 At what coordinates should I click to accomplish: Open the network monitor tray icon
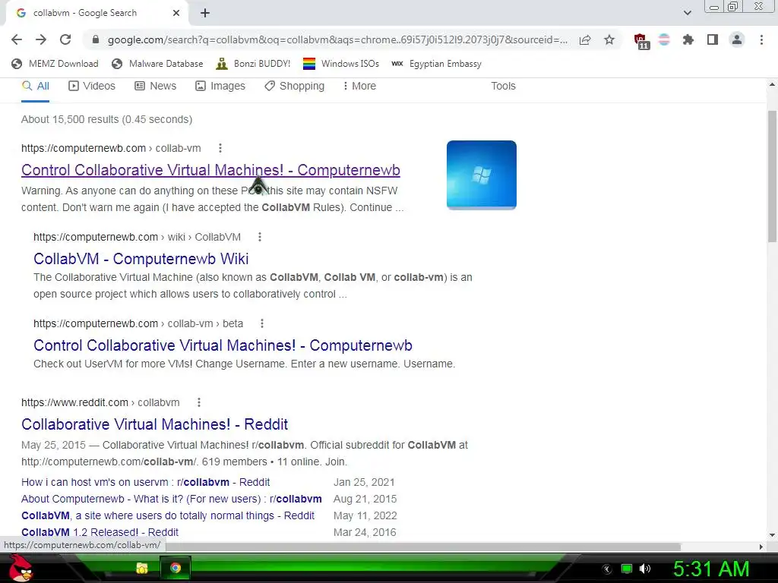click(627, 569)
